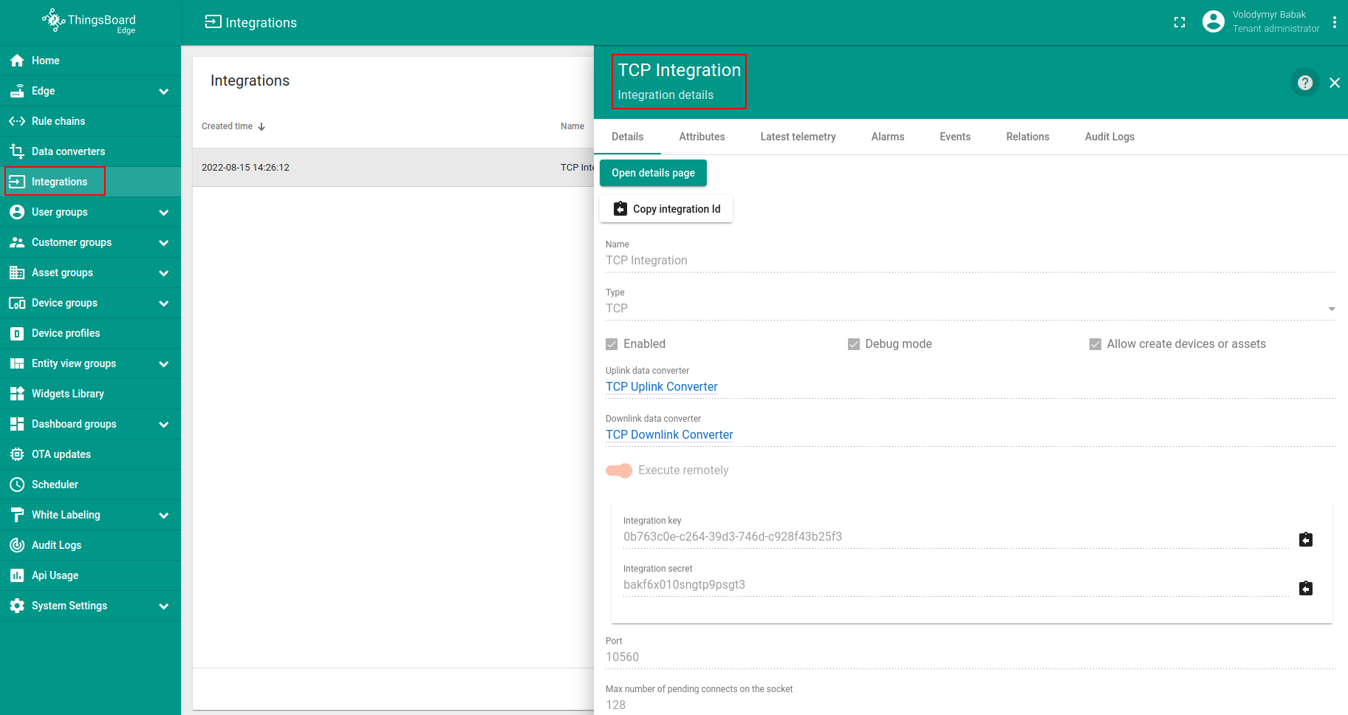Click the Customer groups icon
The width and height of the screenshot is (1348, 715).
(x=17, y=242)
